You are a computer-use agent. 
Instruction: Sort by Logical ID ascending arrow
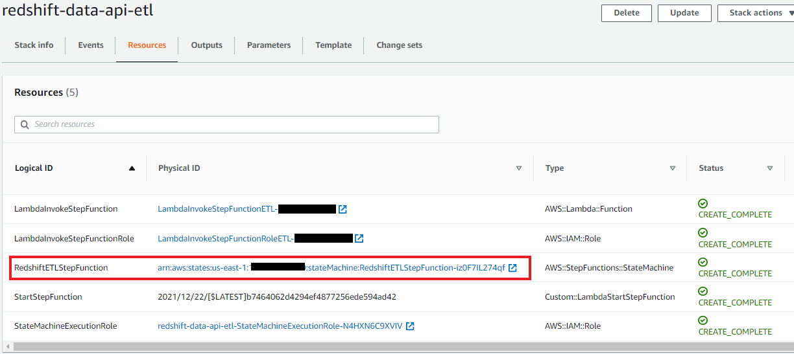tap(132, 168)
